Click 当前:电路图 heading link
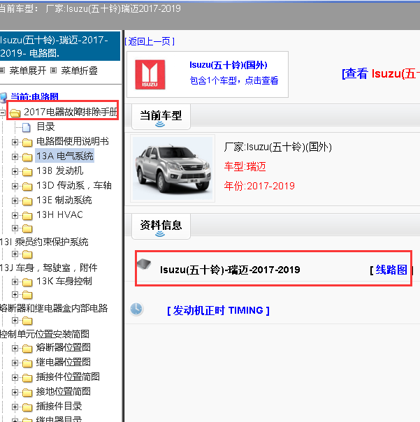Screen dimensions: 420x422 pos(34,97)
